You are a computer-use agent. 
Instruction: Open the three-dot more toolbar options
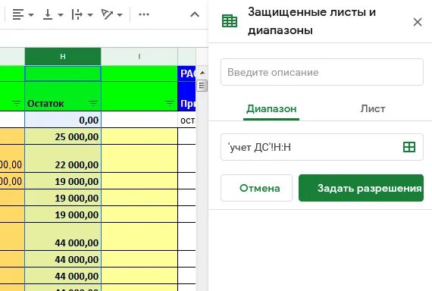click(144, 14)
